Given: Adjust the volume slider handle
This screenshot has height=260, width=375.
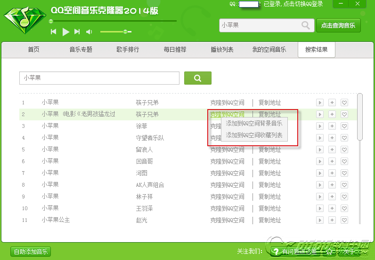Looking at the screenshot, I should click(125, 32).
